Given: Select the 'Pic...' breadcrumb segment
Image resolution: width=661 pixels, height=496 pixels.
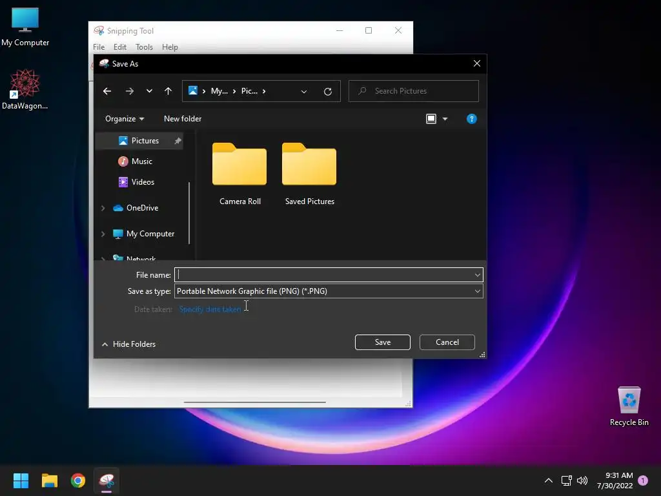Looking at the screenshot, I should tap(249, 91).
